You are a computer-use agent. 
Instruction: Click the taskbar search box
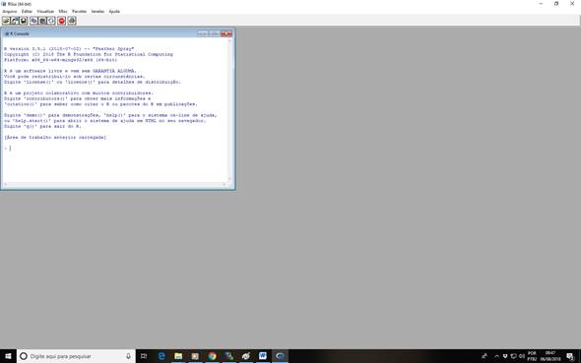tap(76, 356)
